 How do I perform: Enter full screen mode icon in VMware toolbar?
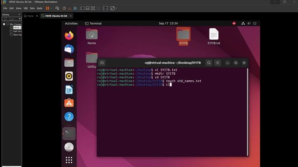point(93,8)
